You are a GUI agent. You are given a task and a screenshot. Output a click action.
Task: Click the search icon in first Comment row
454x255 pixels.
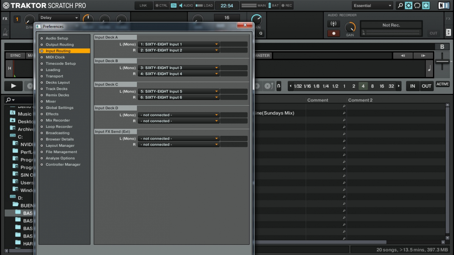344,107
